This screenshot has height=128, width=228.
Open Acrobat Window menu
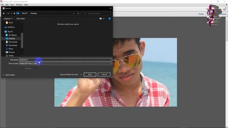19,5
